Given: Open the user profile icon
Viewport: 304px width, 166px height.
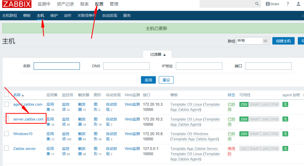Looking at the screenshot, I should 298,4.
